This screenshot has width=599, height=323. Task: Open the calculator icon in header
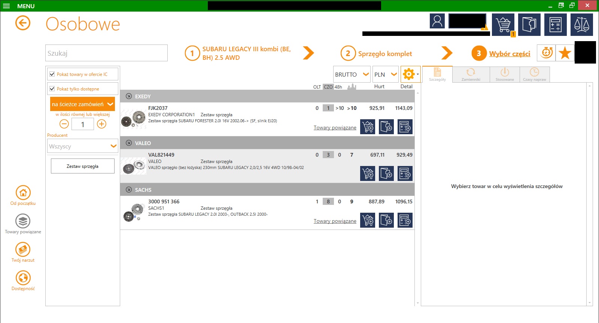coord(555,25)
